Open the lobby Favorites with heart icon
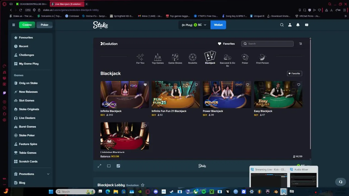 [226, 44]
